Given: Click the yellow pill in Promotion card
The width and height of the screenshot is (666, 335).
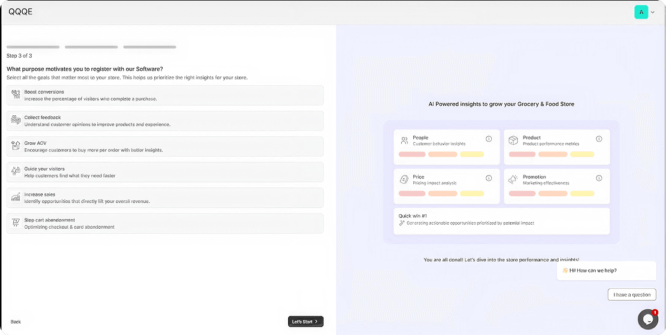Looking at the screenshot, I should (582, 193).
